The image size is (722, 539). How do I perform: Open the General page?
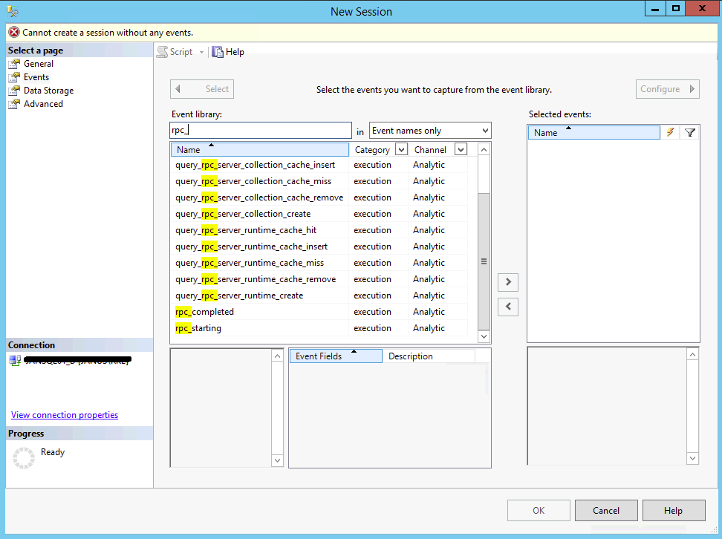pyautogui.click(x=39, y=64)
